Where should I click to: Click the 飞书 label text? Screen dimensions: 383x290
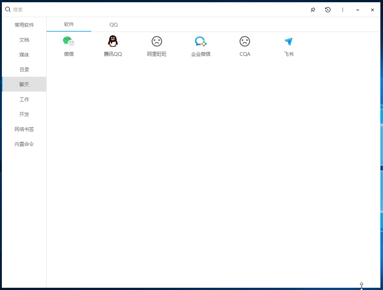[x=289, y=54]
